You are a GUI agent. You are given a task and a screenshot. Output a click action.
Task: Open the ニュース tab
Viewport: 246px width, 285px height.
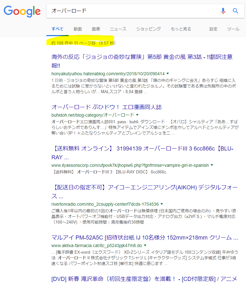(x=118, y=29)
